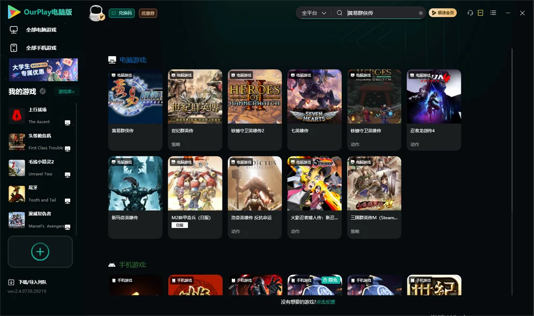Select the 三国群英传M (Steam) game card
534x316 pixels.
click(374, 197)
